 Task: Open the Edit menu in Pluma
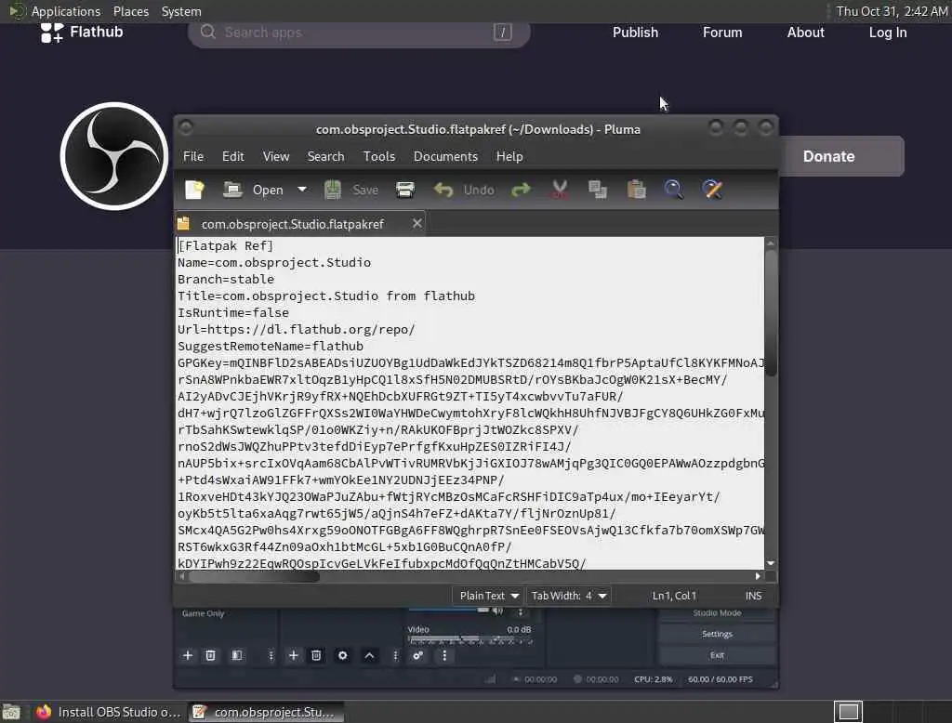tap(232, 157)
